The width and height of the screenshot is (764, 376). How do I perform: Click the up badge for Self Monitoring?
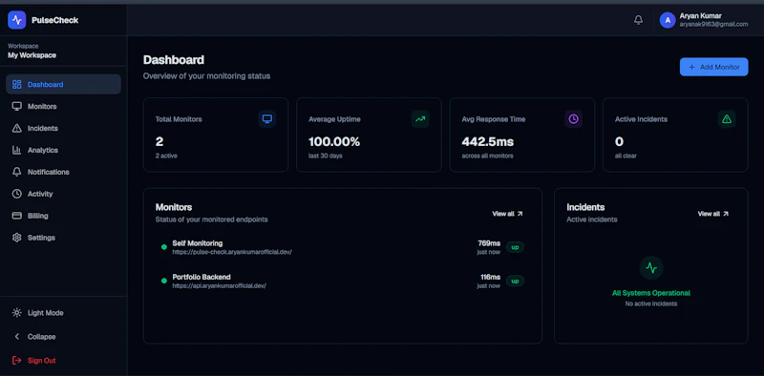pyautogui.click(x=515, y=247)
